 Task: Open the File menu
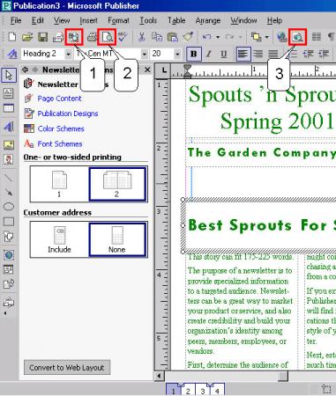click(16, 20)
